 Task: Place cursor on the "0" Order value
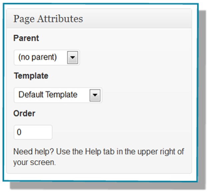(19, 132)
